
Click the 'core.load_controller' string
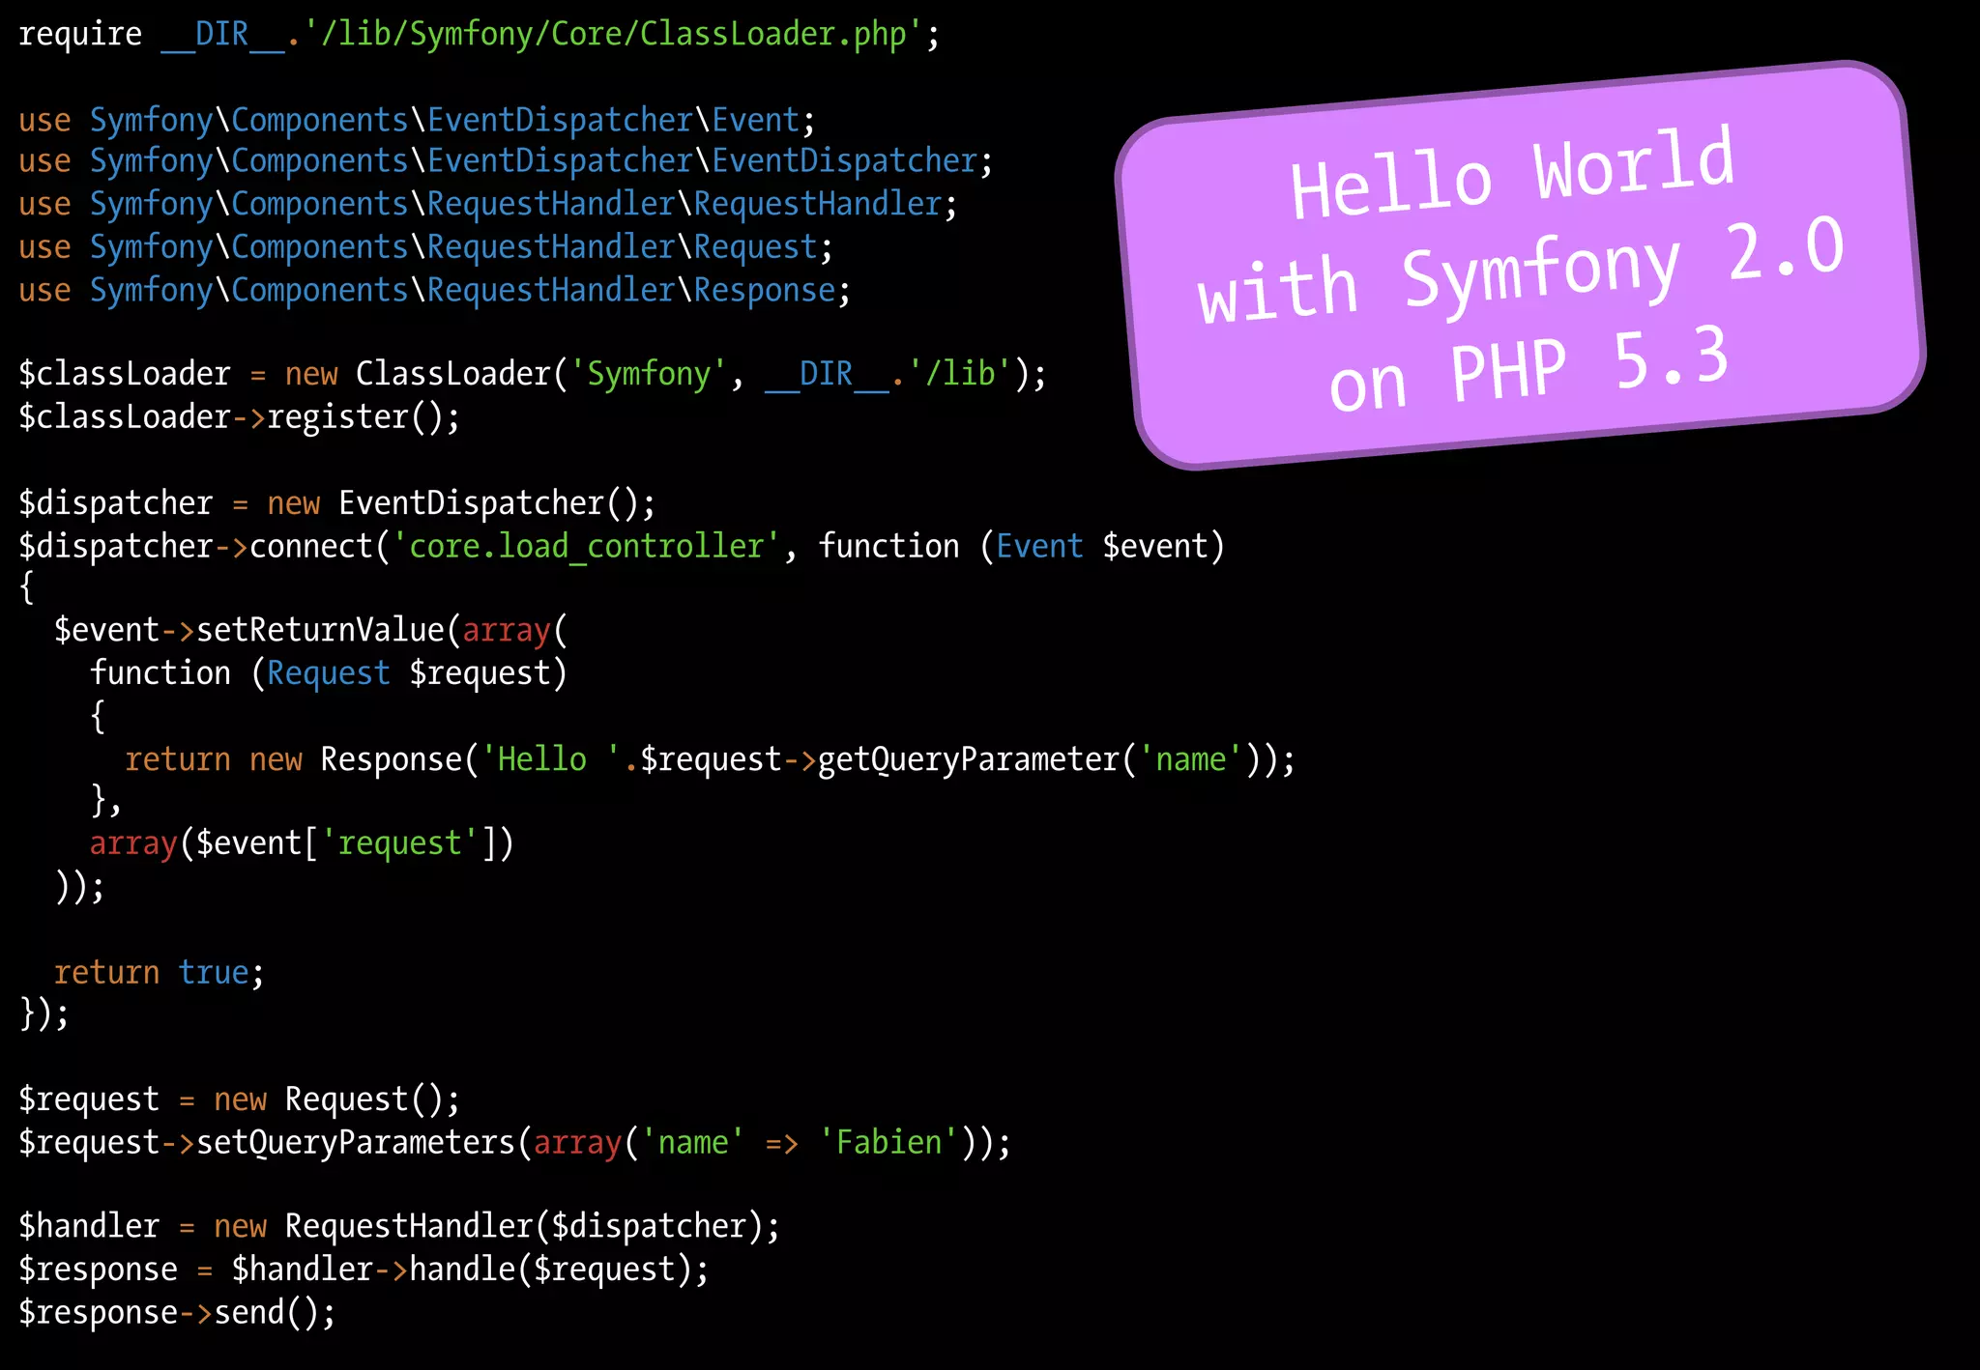pyautogui.click(x=586, y=547)
